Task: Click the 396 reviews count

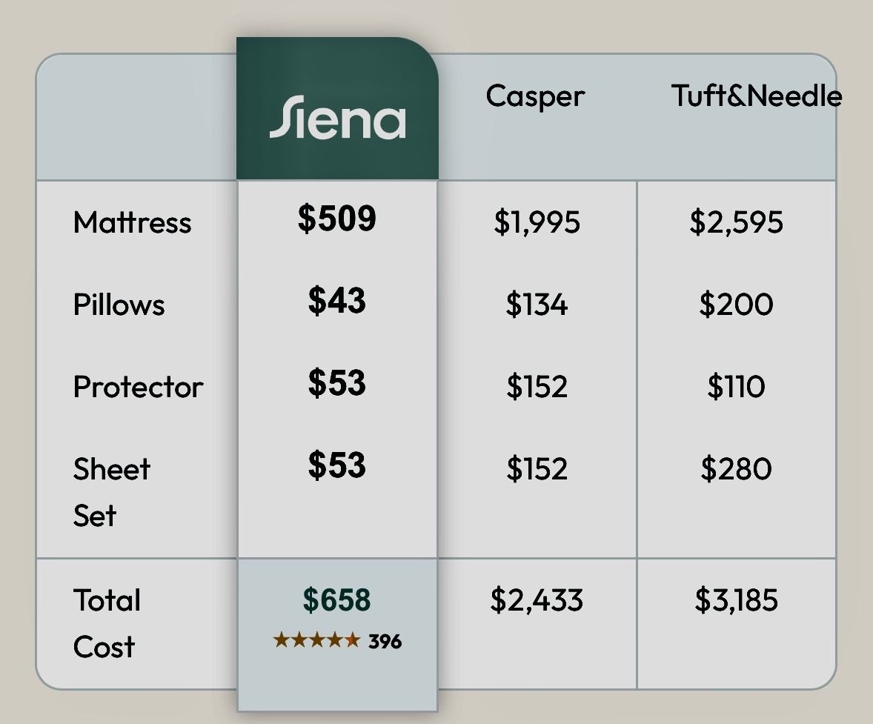Action: click(385, 641)
